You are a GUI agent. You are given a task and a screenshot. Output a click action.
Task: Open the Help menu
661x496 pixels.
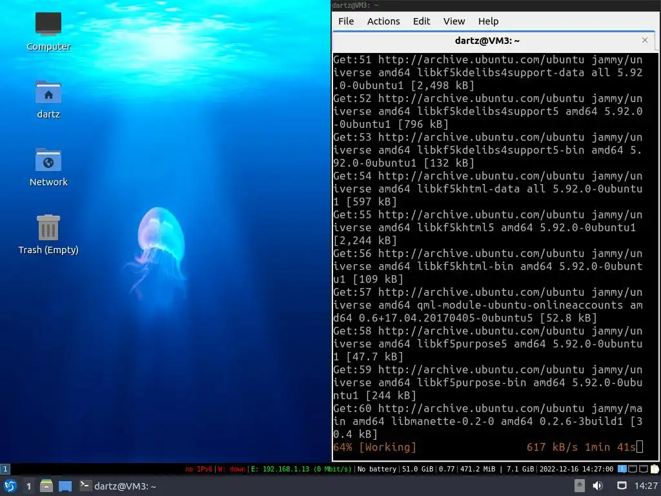coord(488,21)
